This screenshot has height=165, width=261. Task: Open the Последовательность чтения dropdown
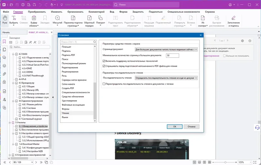click(166, 78)
